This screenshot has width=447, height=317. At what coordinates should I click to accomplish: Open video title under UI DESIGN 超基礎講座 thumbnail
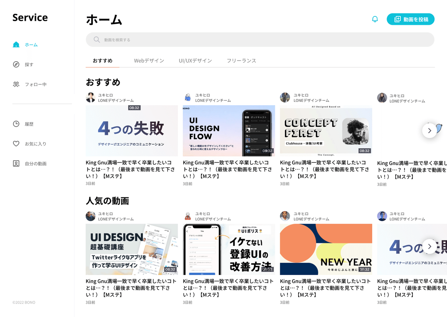click(x=130, y=288)
